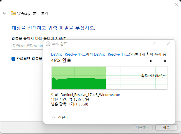Screen dimensions: 181x134
Task: Click the clock icon in progress dialog title
Action: 48,44
